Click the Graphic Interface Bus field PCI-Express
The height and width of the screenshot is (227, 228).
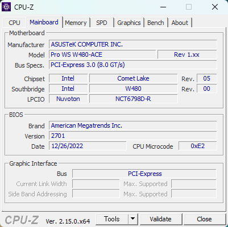(144, 174)
